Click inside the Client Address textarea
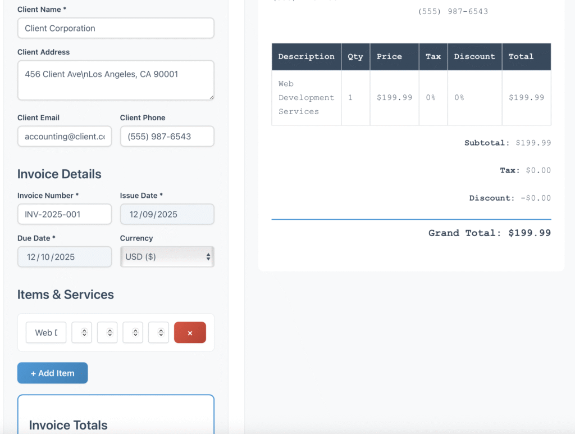 click(115, 80)
